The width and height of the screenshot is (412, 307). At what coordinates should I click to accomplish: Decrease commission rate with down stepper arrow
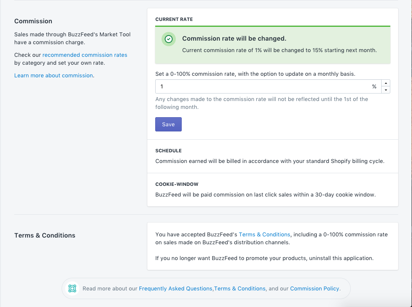coord(386,90)
